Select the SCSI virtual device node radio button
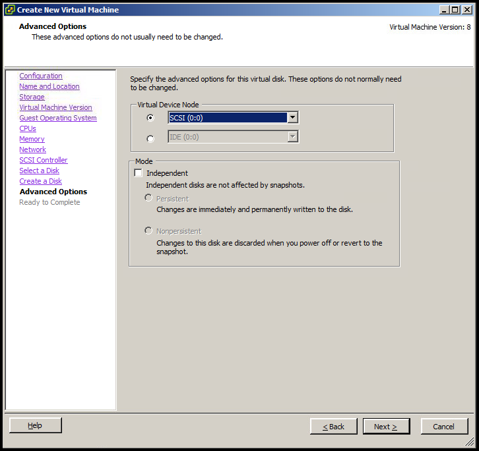Screen dimensions: 479x451 click(150, 118)
